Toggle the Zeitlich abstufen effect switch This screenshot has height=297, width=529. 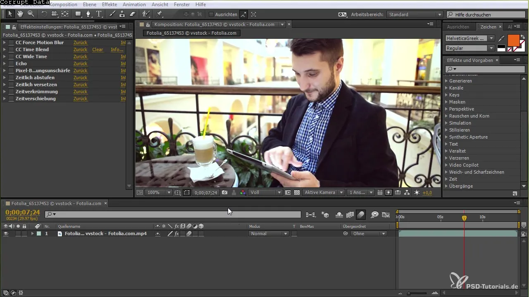coord(11,78)
